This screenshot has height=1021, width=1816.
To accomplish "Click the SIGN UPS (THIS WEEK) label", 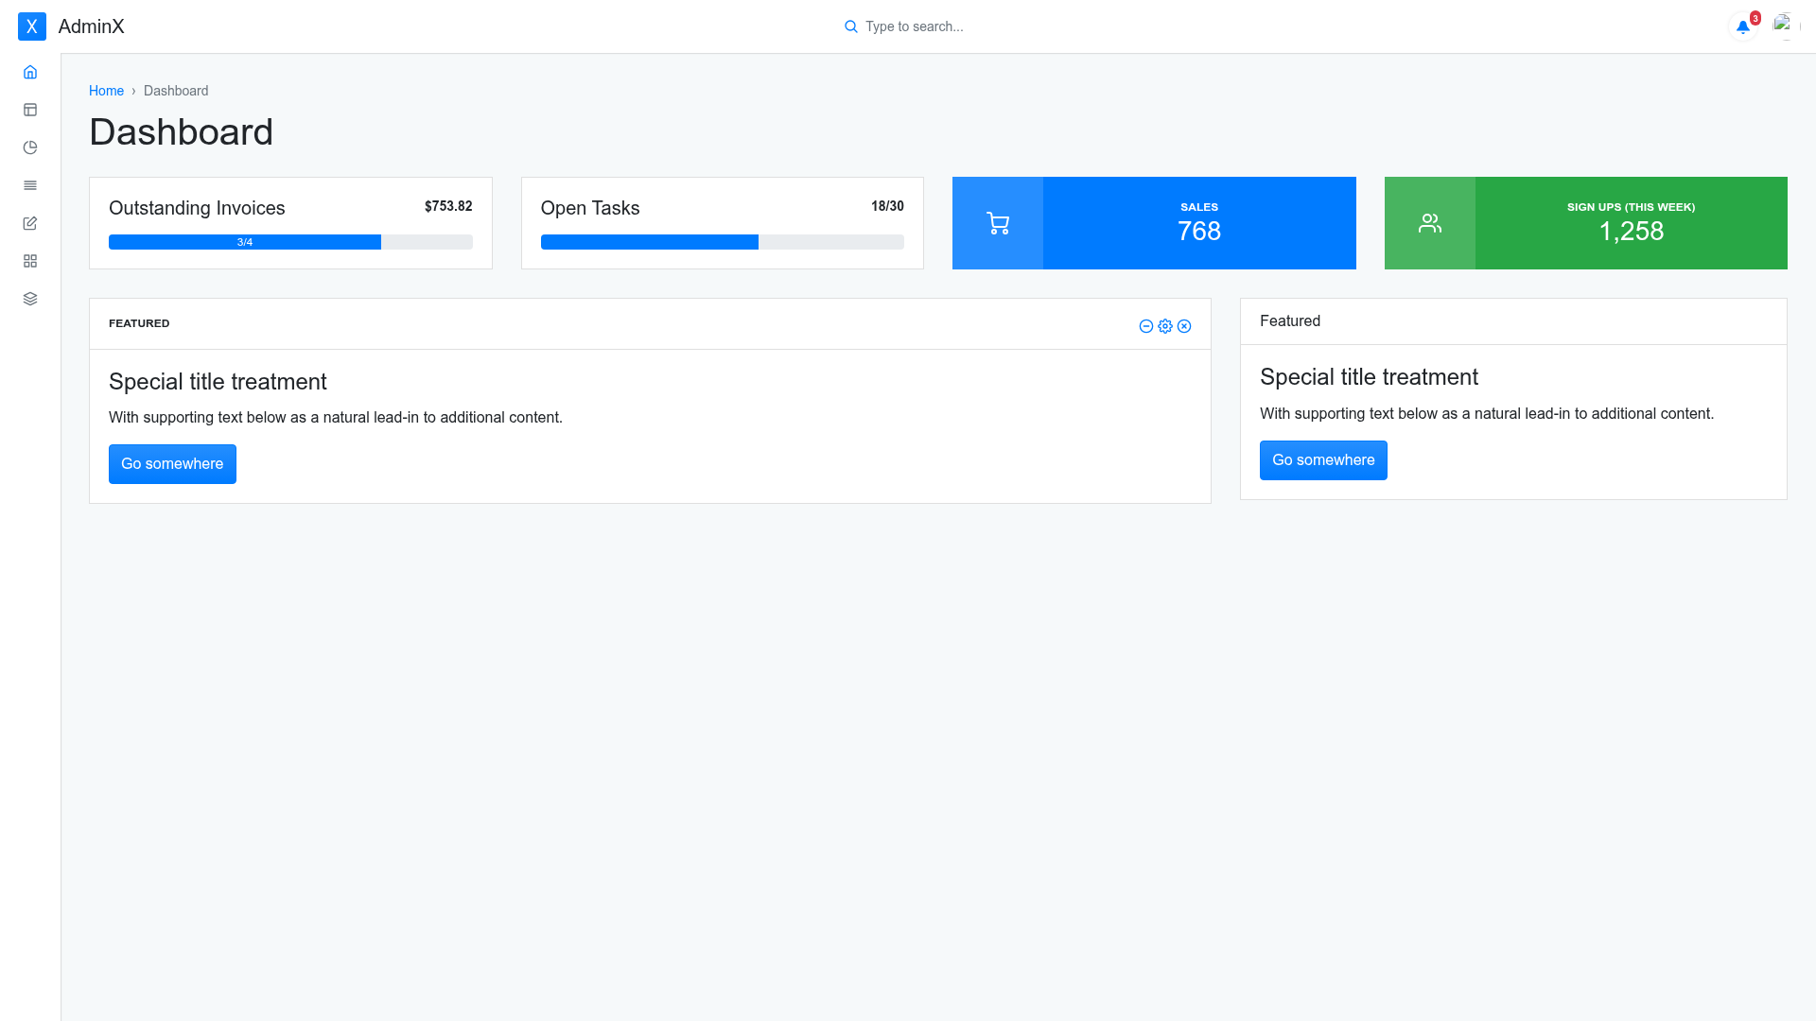I will pyautogui.click(x=1632, y=207).
